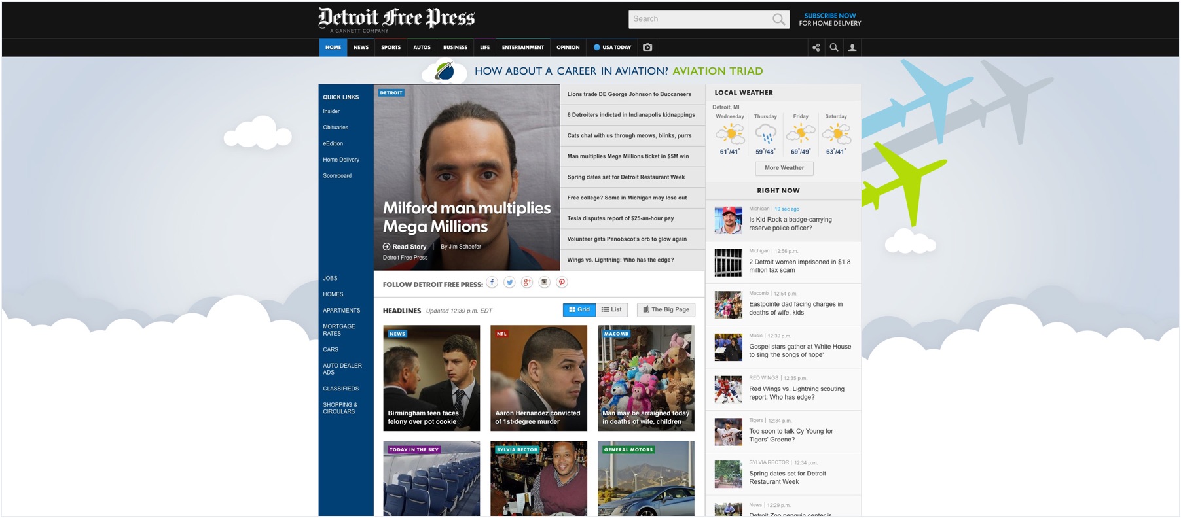This screenshot has width=1181, height=518.
Task: Open the camera photo gallery icon
Action: [x=647, y=47]
